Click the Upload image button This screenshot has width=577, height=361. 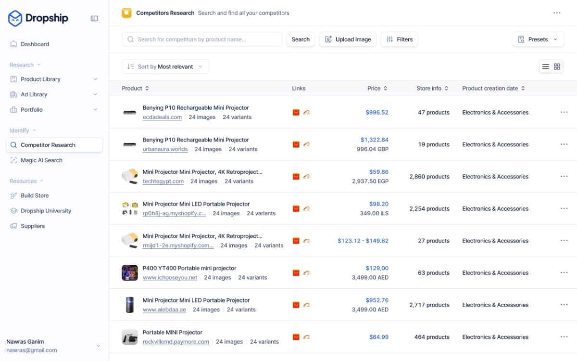[348, 39]
